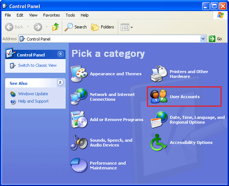The image size is (229, 186).
Task: Open the Windows Update link
Action: click(x=33, y=94)
